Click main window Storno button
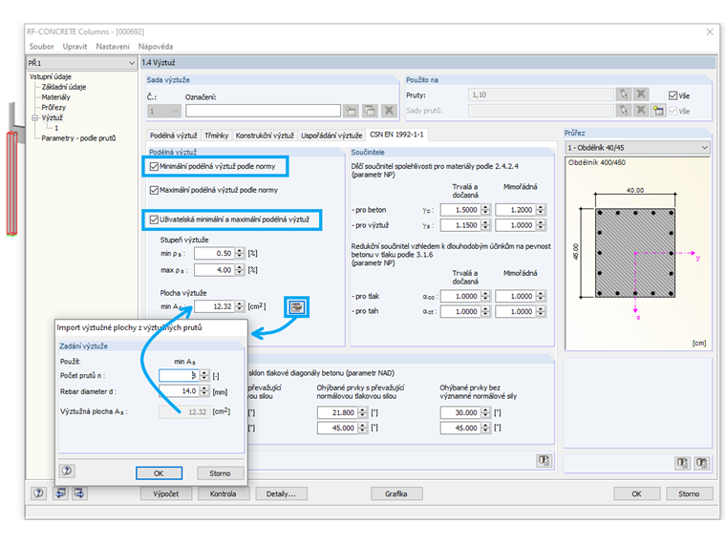 click(689, 493)
